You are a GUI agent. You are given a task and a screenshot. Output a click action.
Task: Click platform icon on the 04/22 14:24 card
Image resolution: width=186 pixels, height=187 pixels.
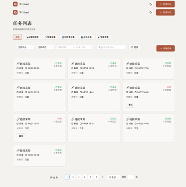[x=17, y=155]
